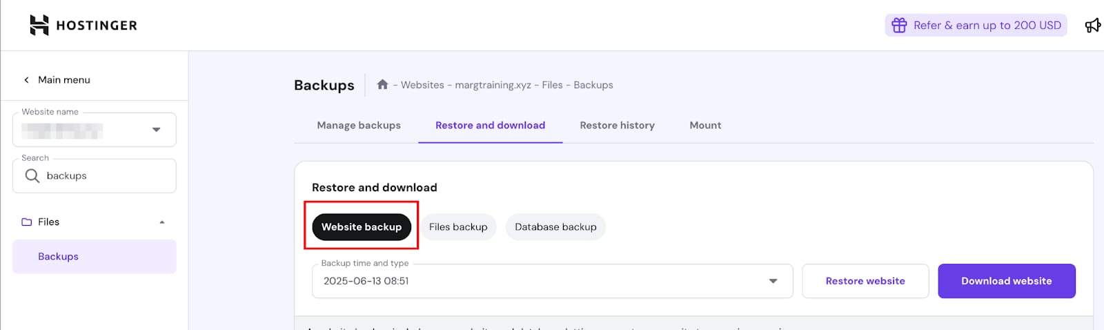Click the Hostinger logo icon
This screenshot has width=1104, height=330.
coord(39,26)
